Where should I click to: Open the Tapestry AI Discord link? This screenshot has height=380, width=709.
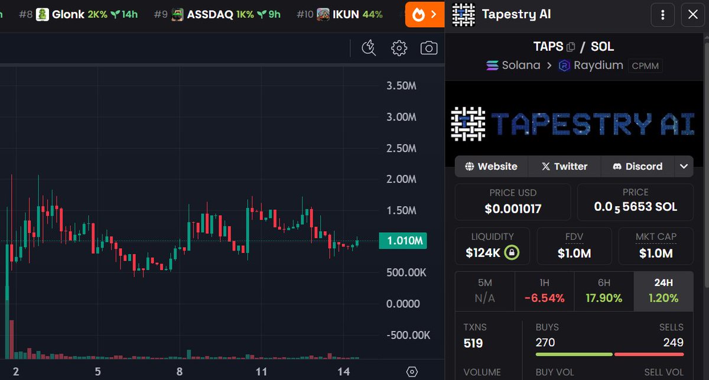point(638,166)
